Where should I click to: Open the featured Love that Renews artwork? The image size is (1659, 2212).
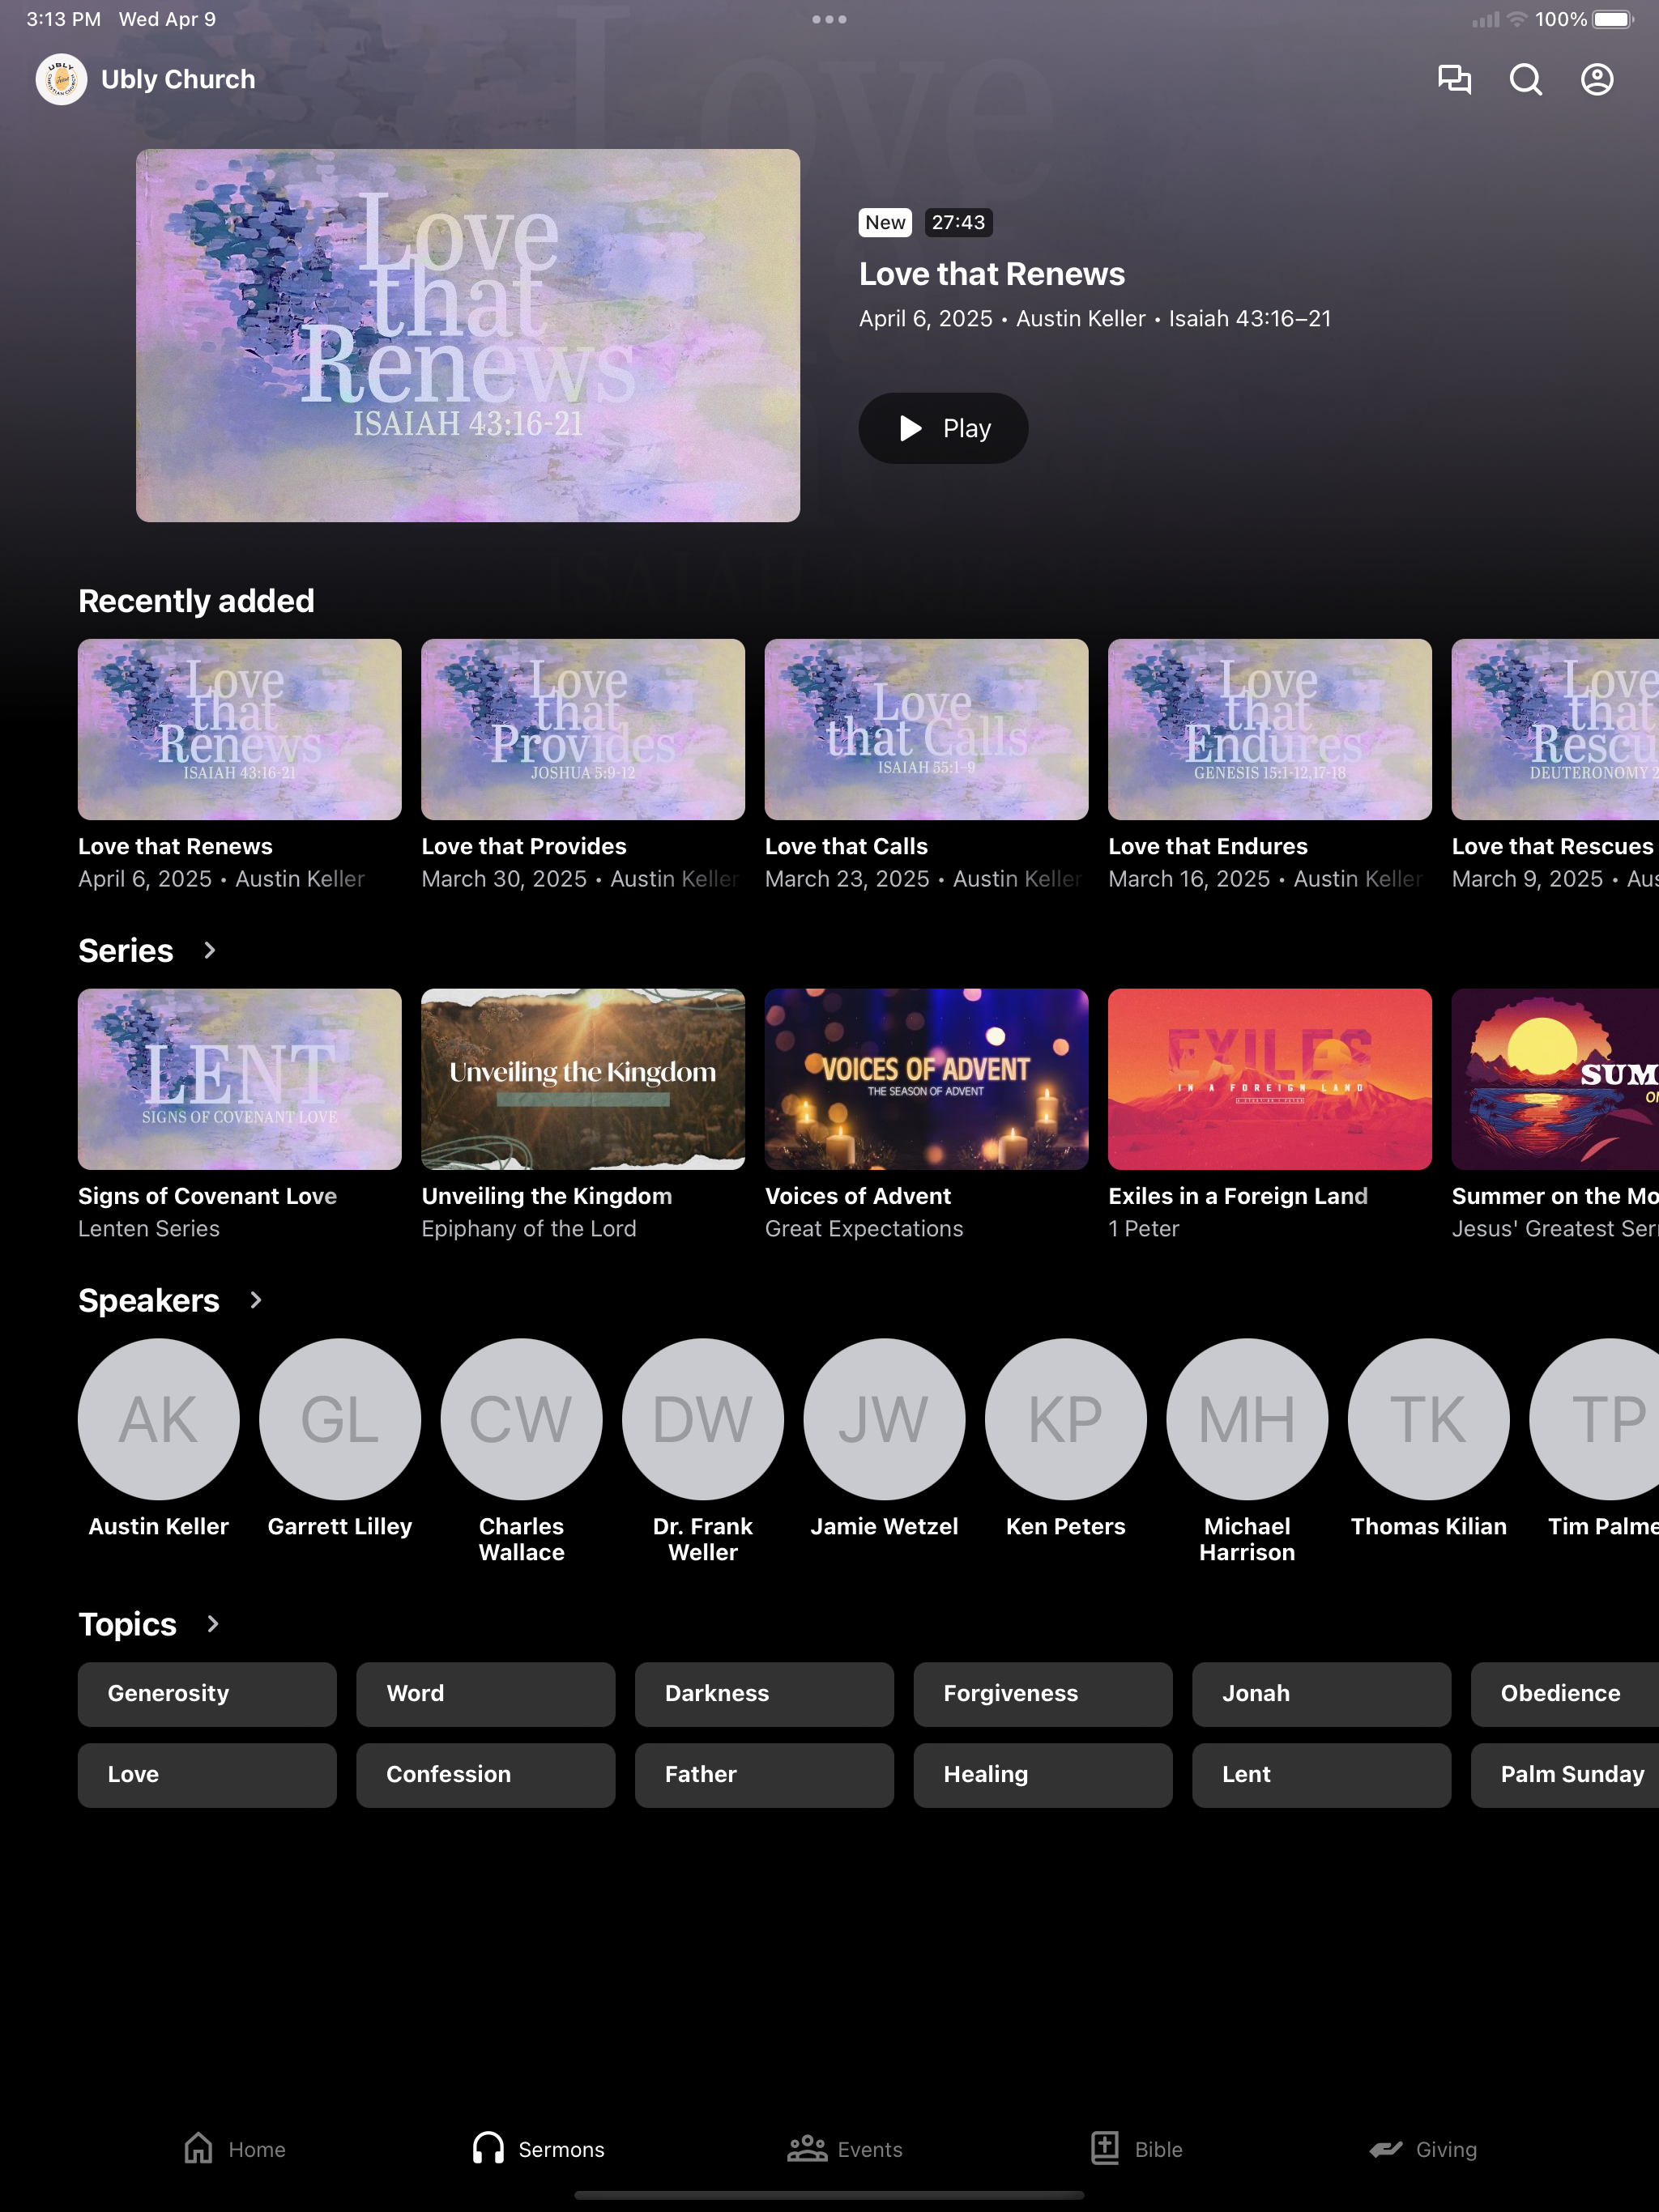point(467,335)
